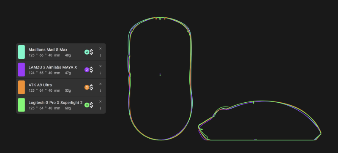Click the 53g weight value
The width and height of the screenshot is (338, 153).
pyautogui.click(x=68, y=91)
